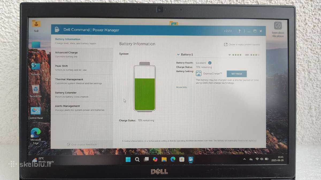Image resolution: width=321 pixels, height=180 pixels.
Task: Show hidden system tray icons
Action: tap(244, 159)
